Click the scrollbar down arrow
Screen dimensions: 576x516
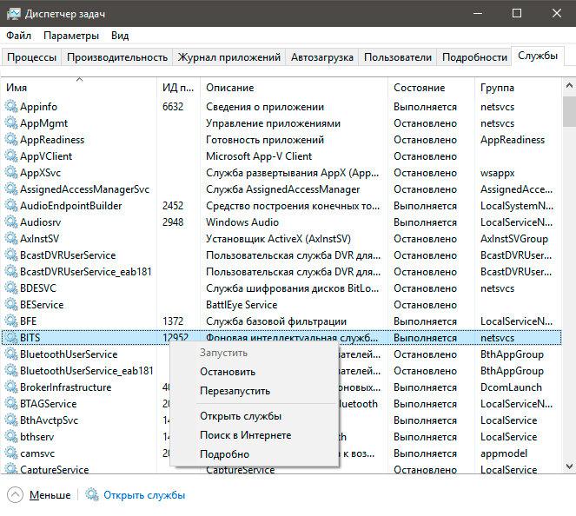569,466
